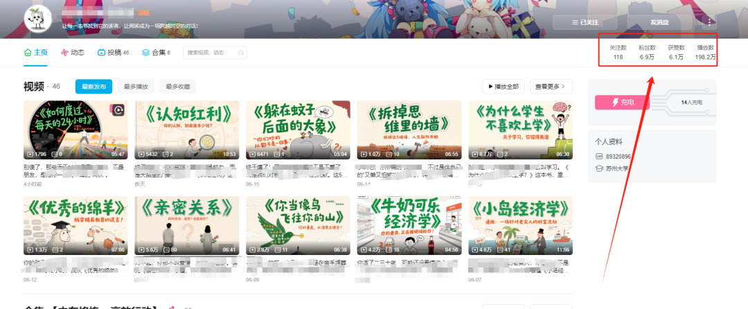Open the 《为什么学生不喜欢上学》 video thumbnail
748x309 pixels.
520,130
